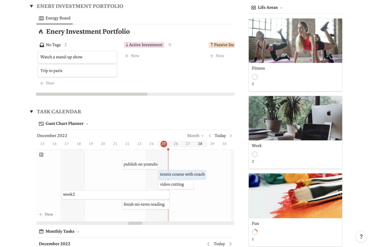Add new card under Active Investment
The image size is (371, 247).
132,56
